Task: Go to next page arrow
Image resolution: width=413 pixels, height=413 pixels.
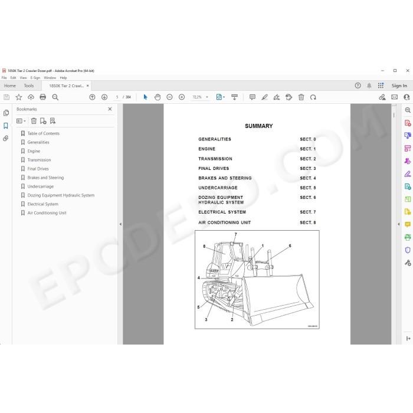Action: click(104, 97)
